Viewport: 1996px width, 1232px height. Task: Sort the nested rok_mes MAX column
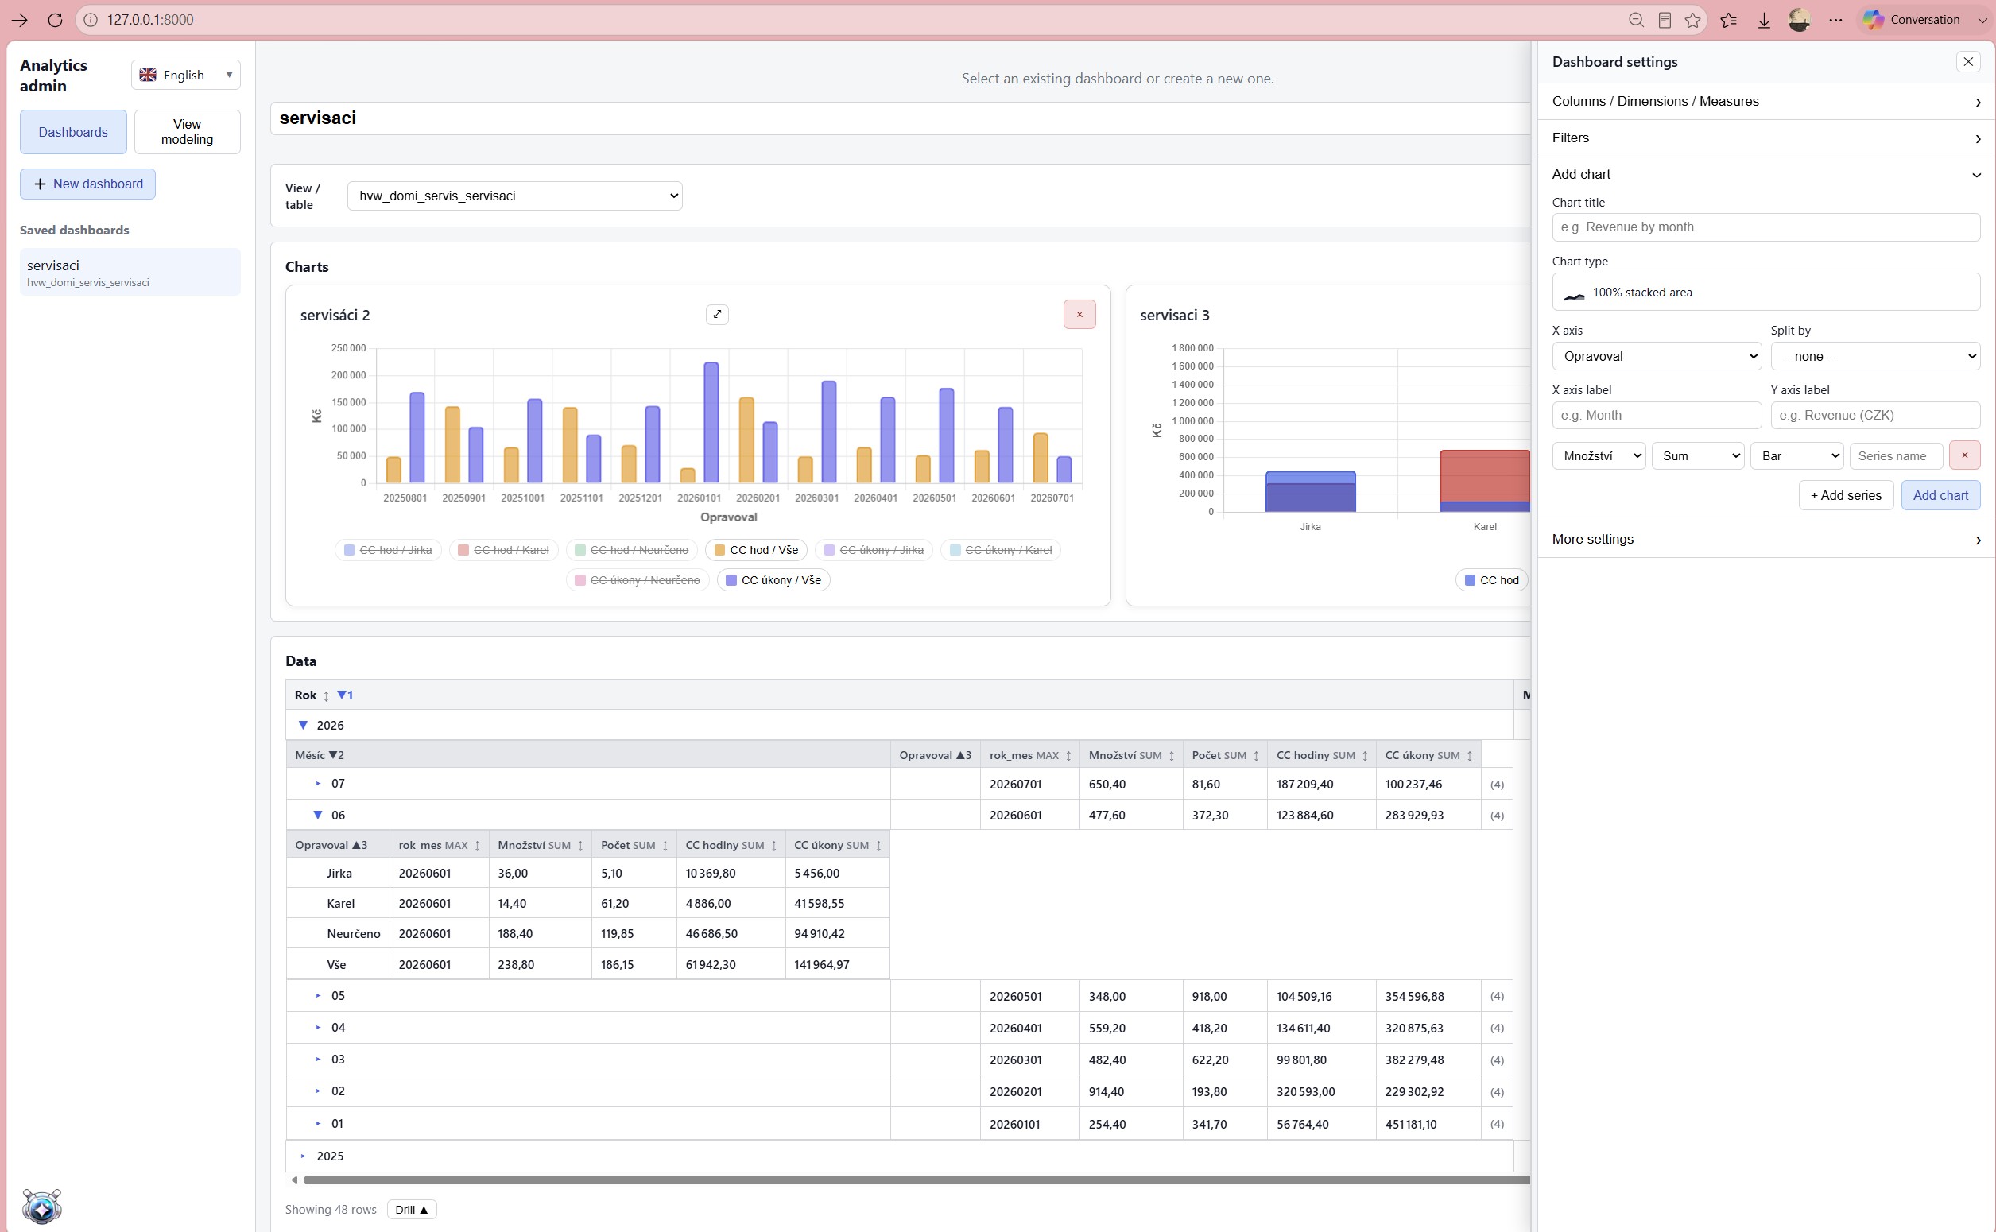click(478, 846)
